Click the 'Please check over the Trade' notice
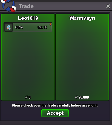This screenshot has height=125, width=112. [55, 105]
